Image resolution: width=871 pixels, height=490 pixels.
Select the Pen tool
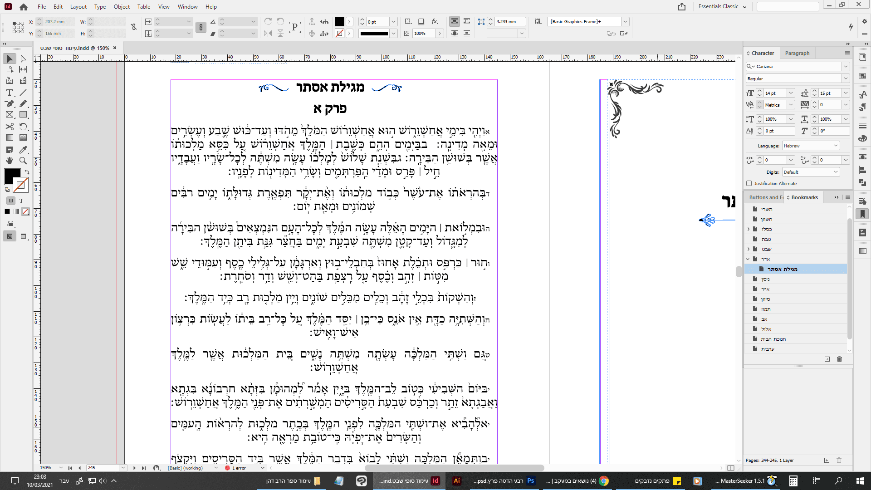[x=9, y=104]
